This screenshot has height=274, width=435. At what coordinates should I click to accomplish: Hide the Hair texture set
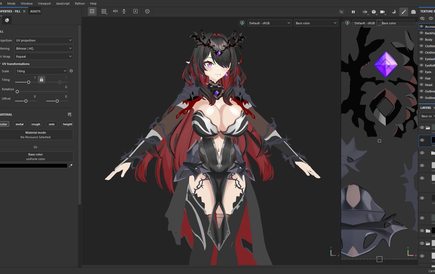pos(422,78)
